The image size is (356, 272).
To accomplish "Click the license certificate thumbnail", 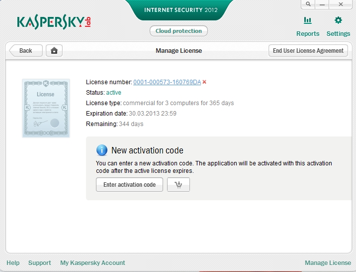I will (x=46, y=108).
